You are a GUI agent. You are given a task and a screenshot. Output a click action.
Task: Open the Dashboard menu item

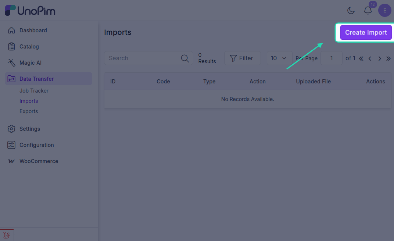click(x=33, y=30)
